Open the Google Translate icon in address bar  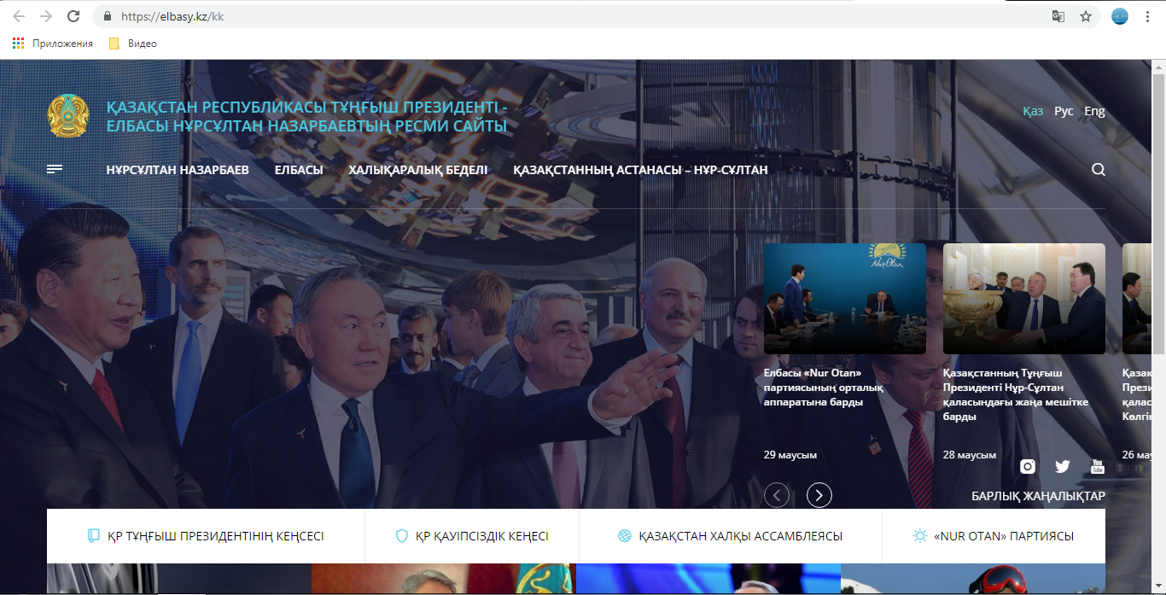(x=1058, y=16)
